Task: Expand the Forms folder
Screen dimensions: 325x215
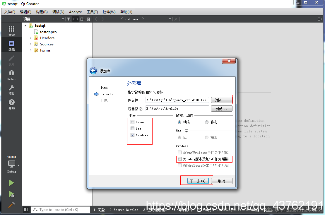Action: (x=30, y=50)
